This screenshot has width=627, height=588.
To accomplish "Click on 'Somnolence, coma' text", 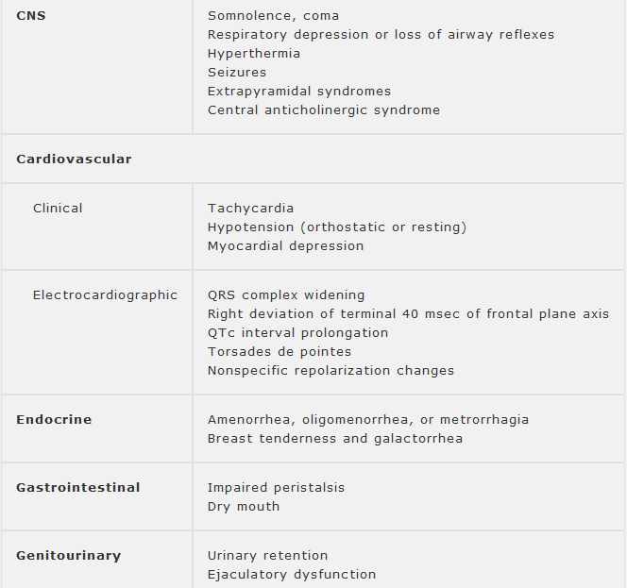I will [273, 16].
